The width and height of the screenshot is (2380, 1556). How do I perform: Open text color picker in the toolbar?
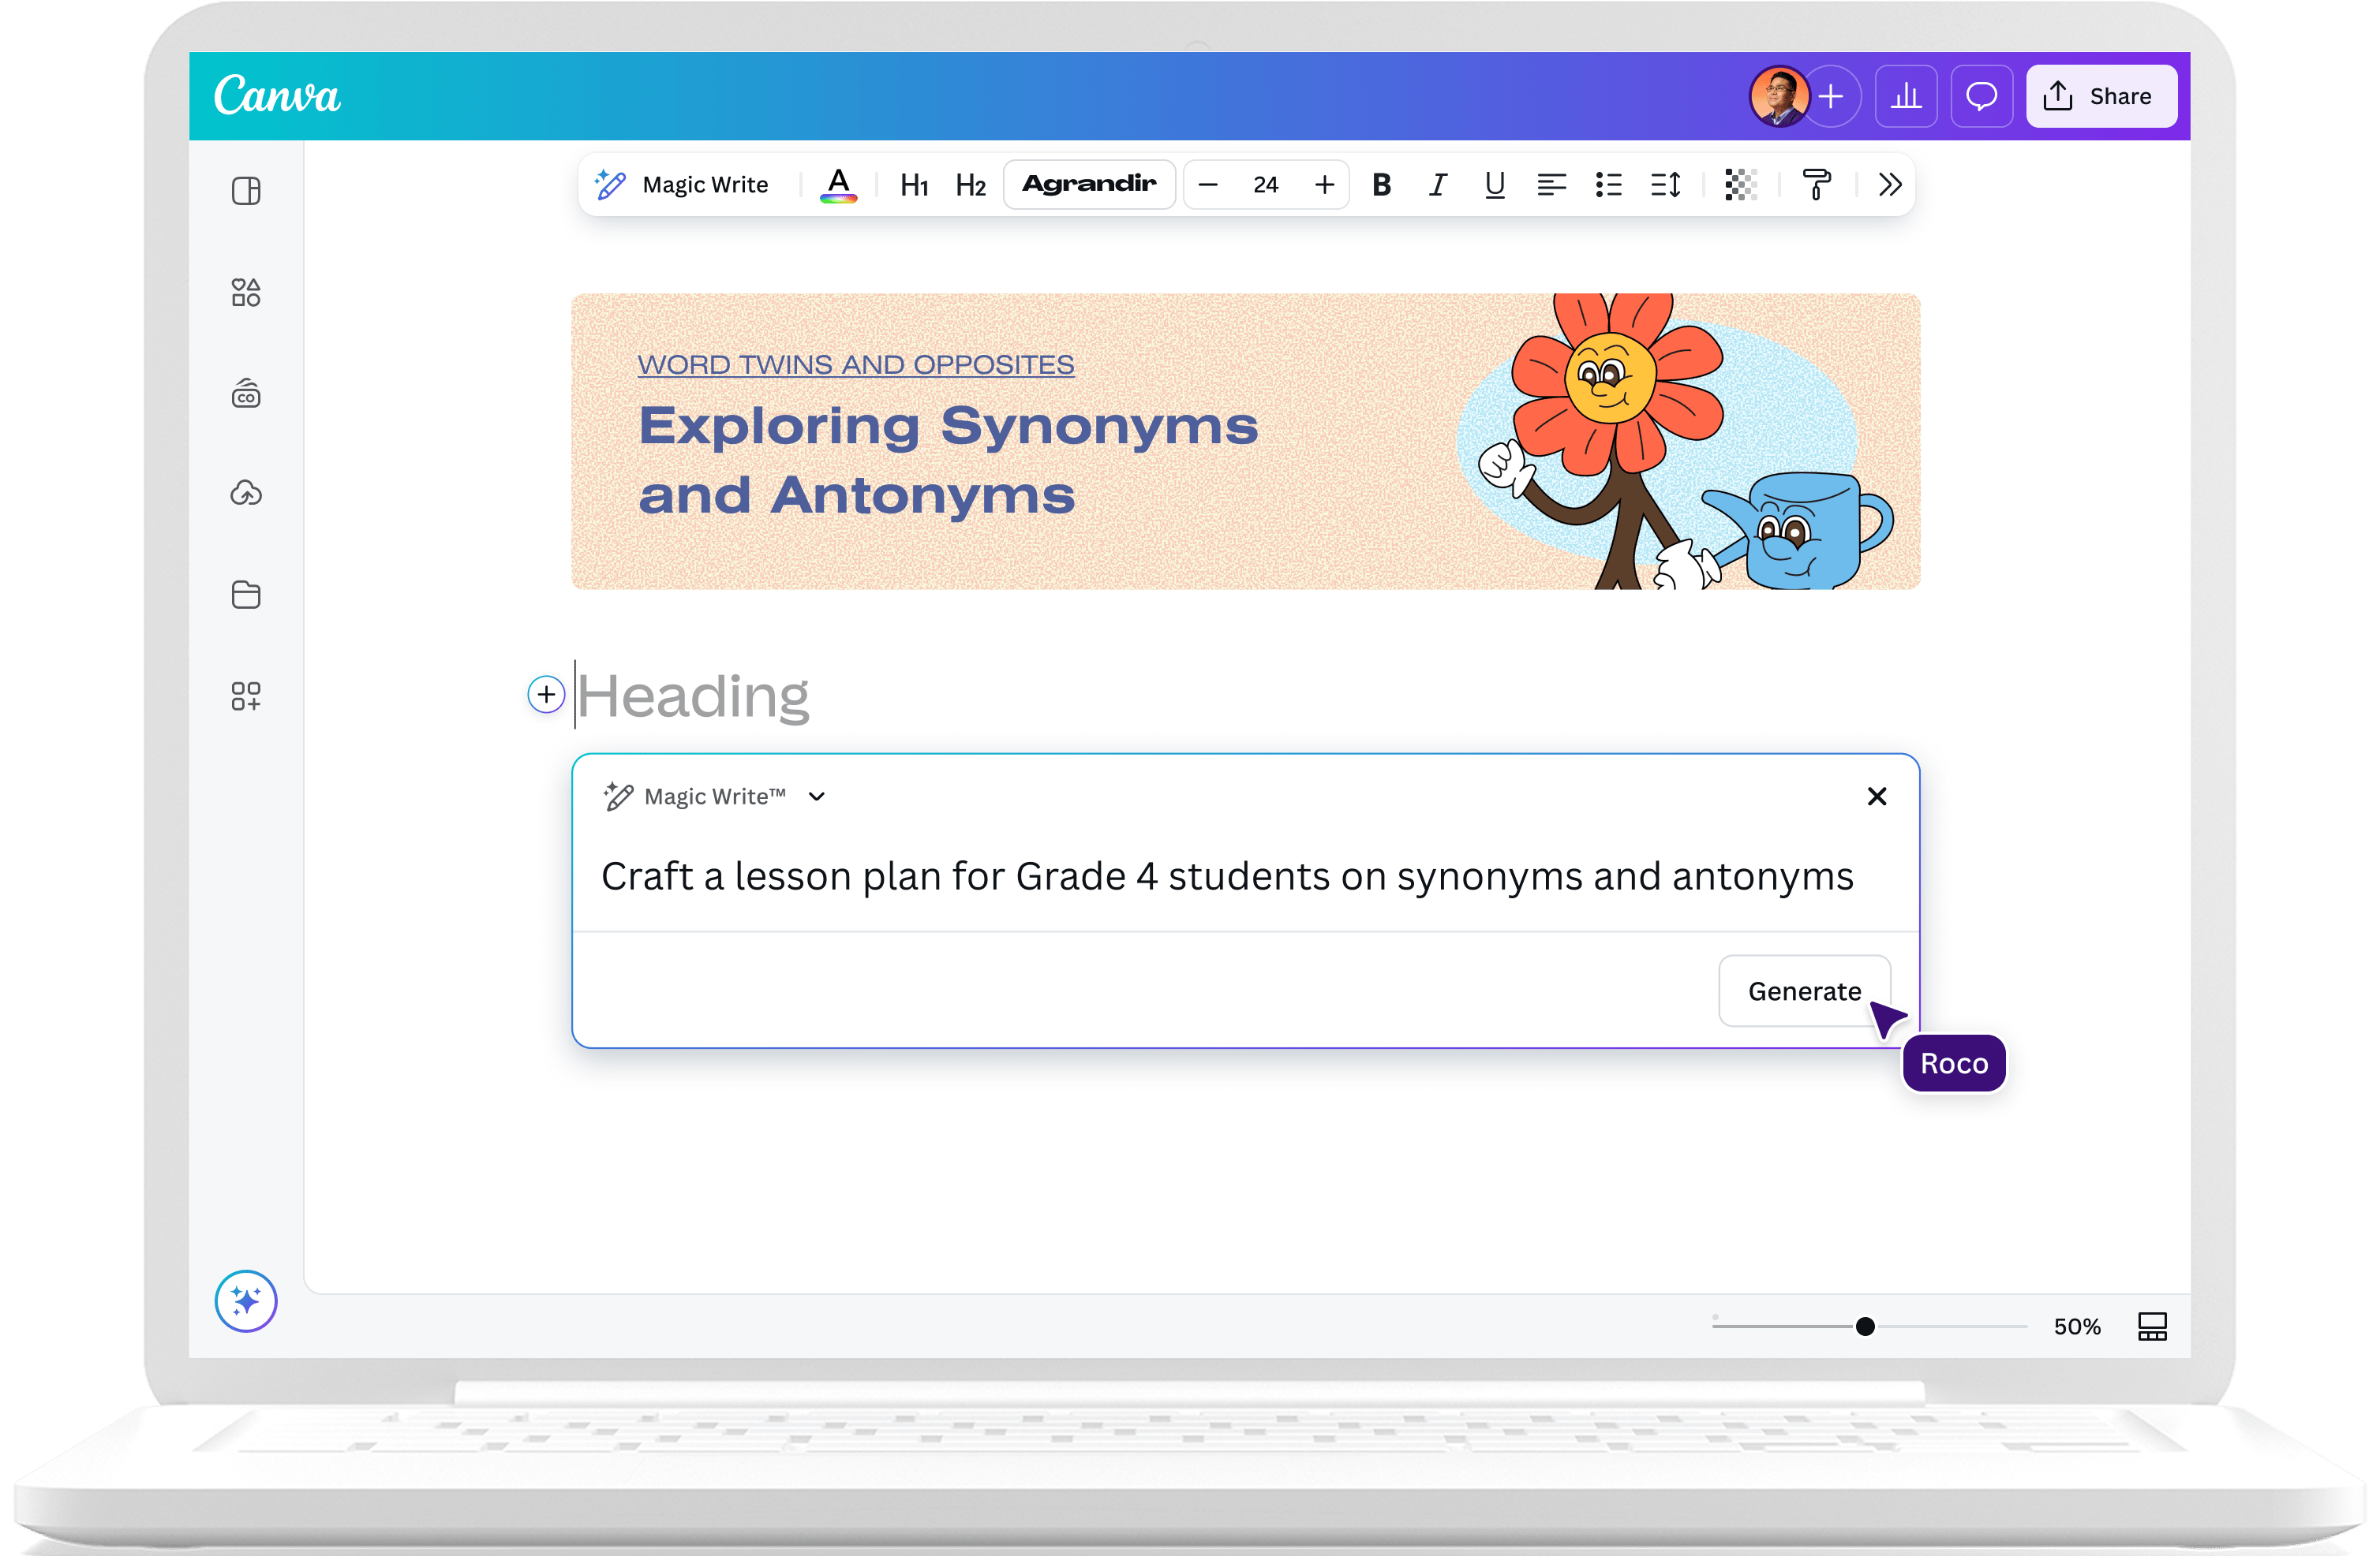click(838, 184)
